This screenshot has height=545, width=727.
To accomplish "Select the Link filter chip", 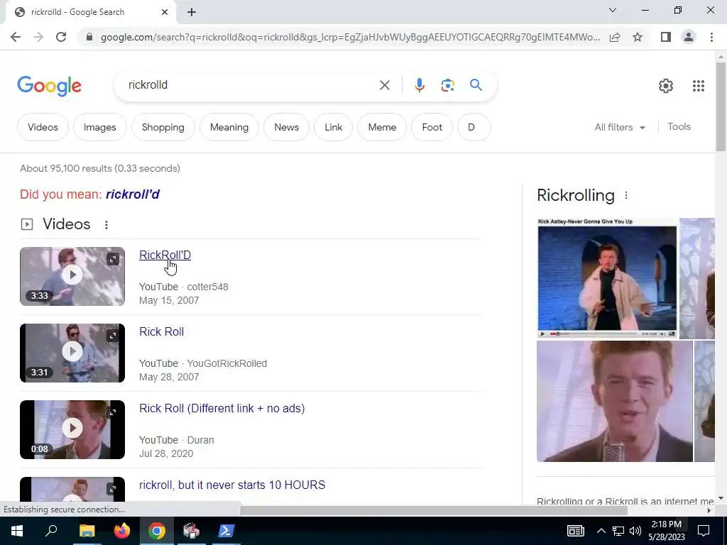I will (x=334, y=127).
